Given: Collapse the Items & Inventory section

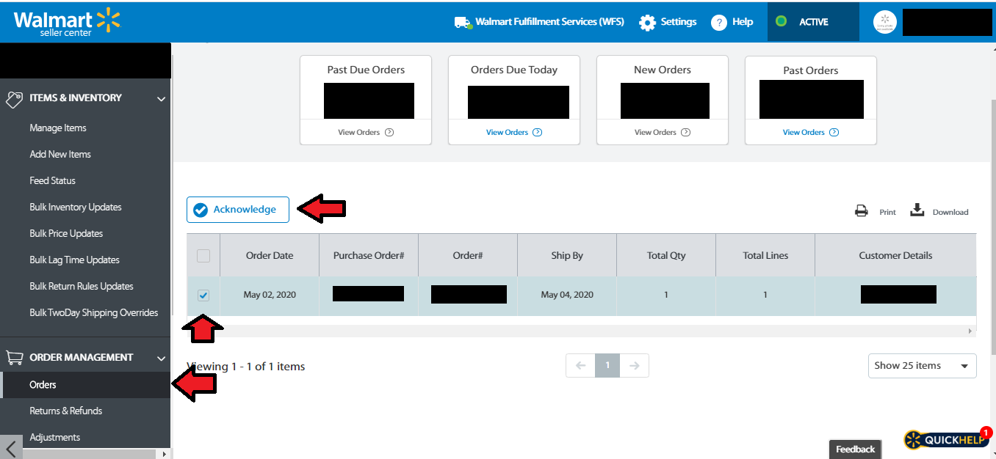Looking at the screenshot, I should coord(162,98).
